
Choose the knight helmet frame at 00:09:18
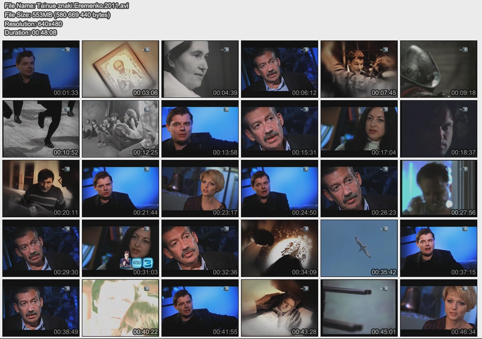pos(439,69)
